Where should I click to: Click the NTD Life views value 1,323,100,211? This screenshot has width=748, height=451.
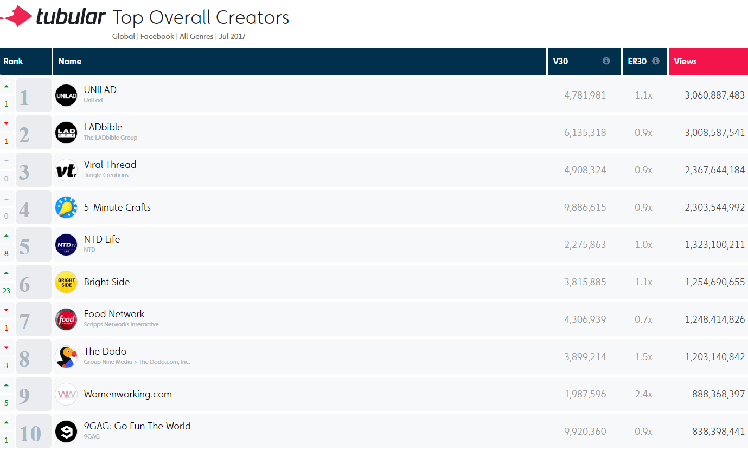715,245
